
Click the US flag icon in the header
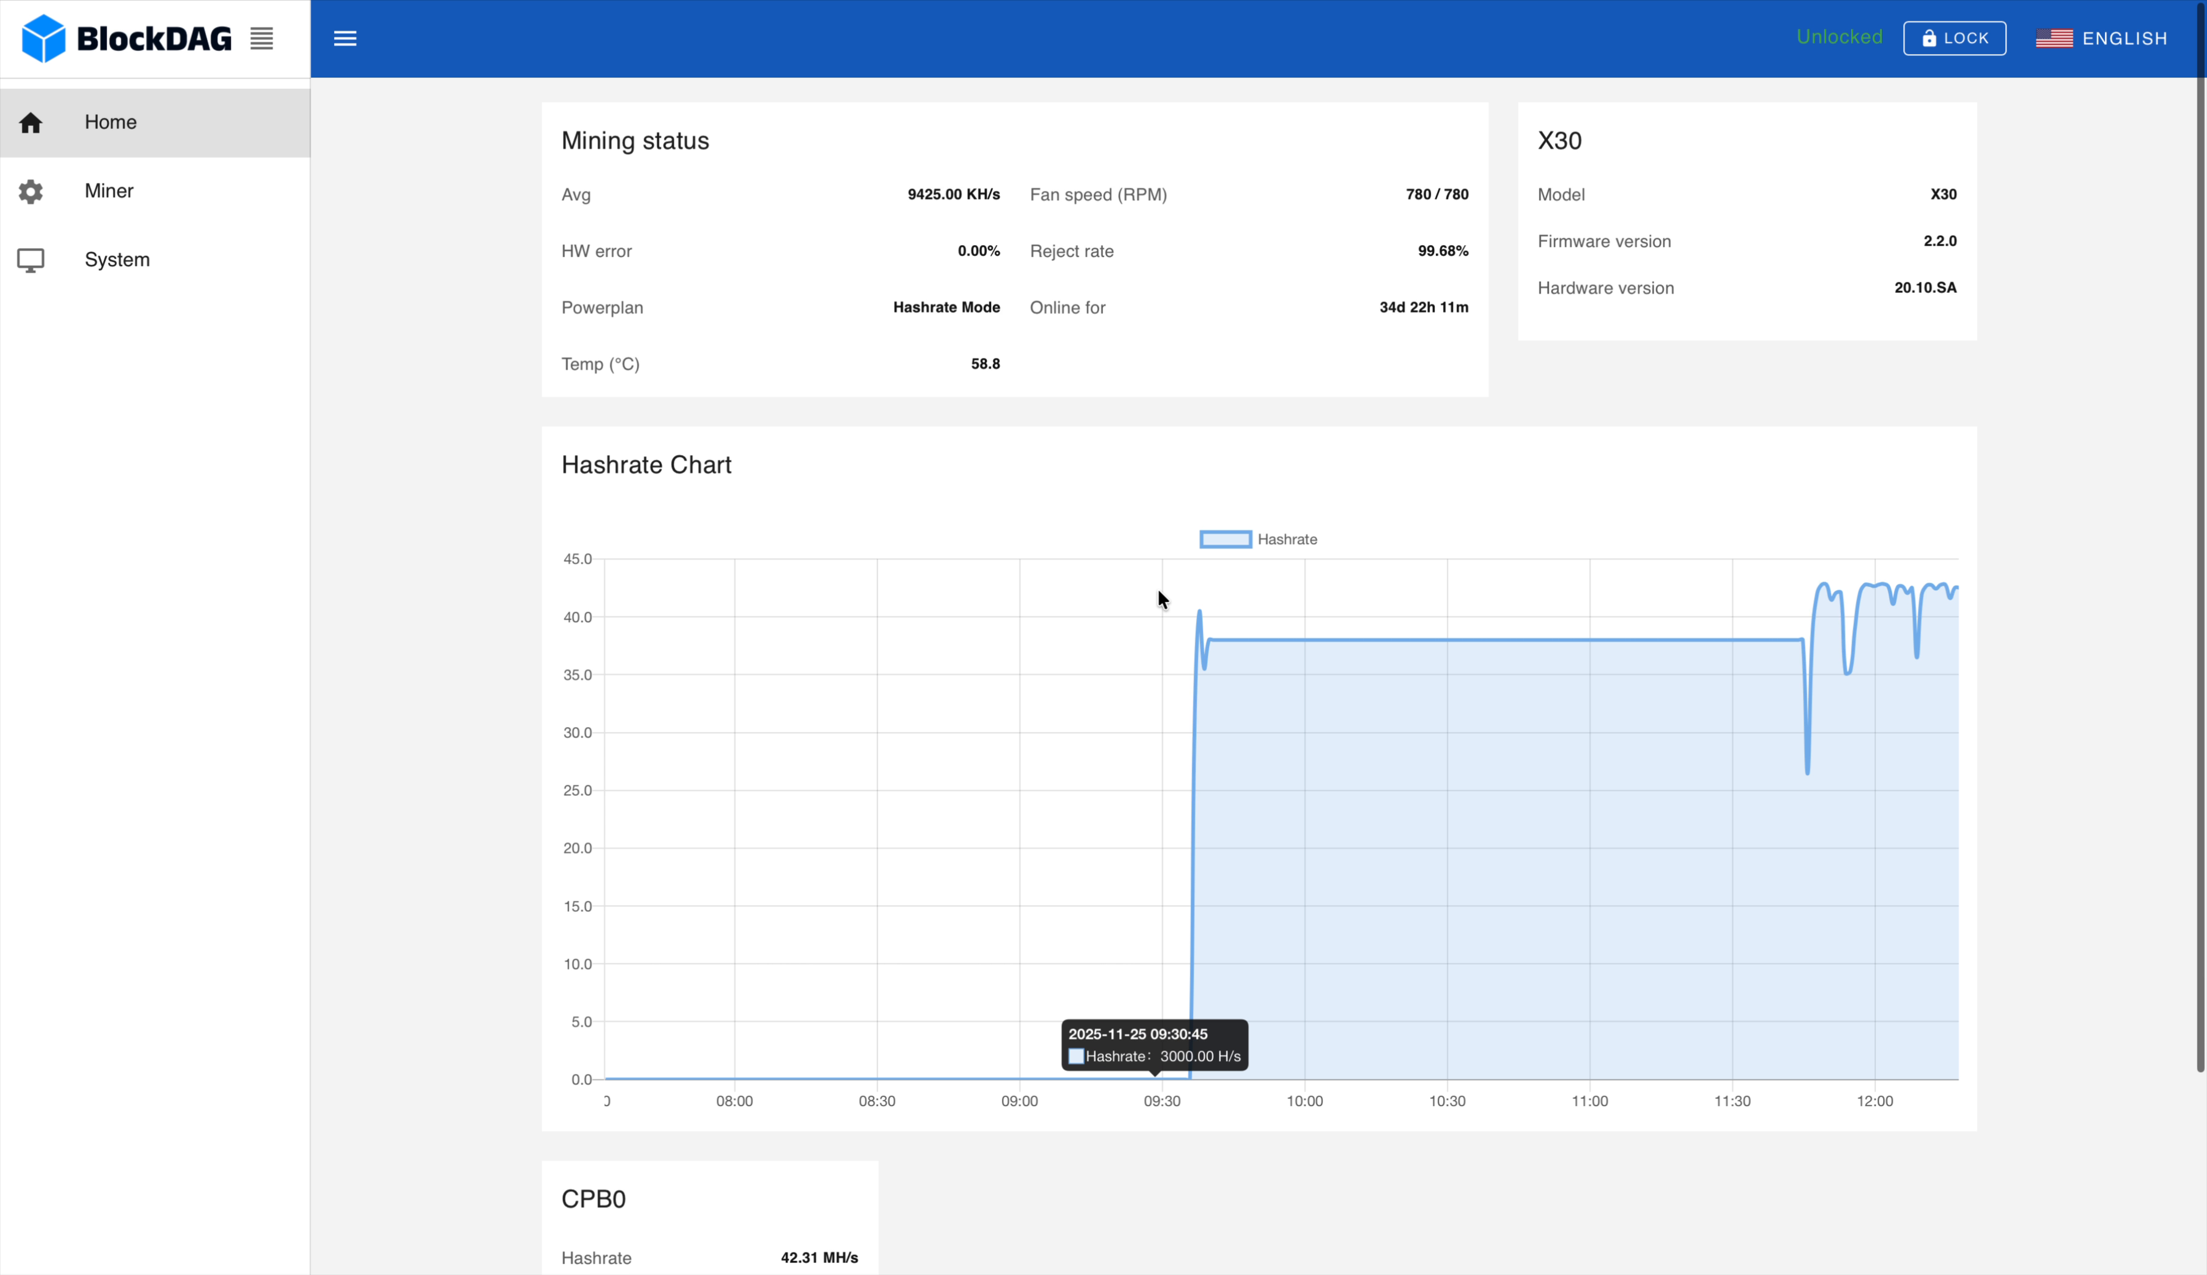click(2054, 37)
